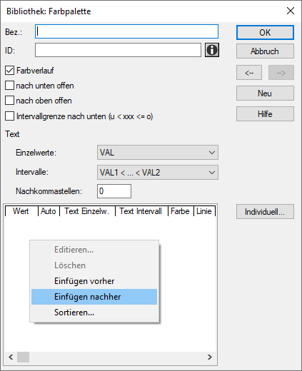Viewport: 302px width, 371px height.
Task: Enable nach unten offen checkbox
Action: [x=9, y=86]
